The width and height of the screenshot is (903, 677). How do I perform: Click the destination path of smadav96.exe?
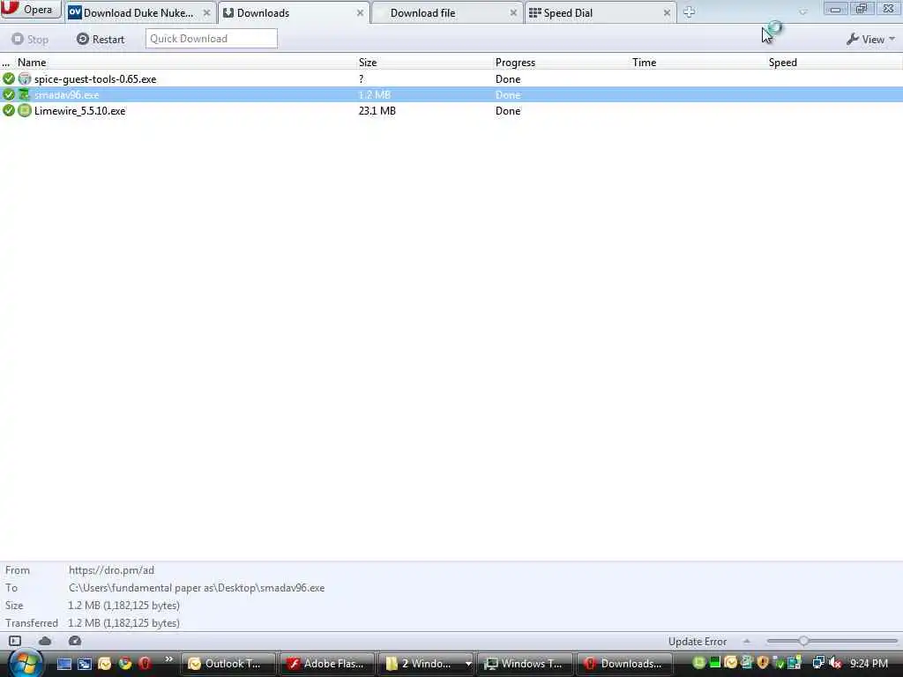tap(197, 588)
